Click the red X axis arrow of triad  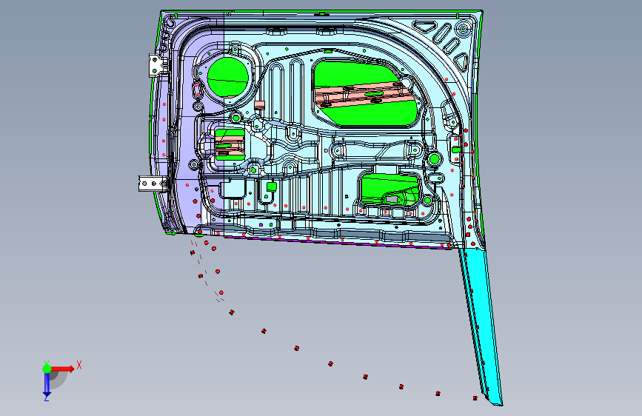62,369
